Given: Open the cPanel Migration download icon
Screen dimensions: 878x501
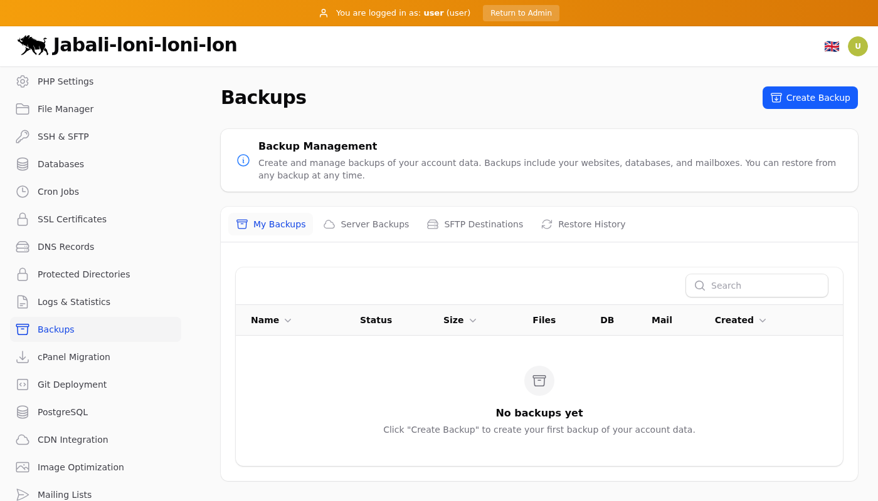Looking at the screenshot, I should 23,357.
